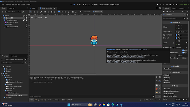Open Biblioteca de Recursos

point(109,4)
